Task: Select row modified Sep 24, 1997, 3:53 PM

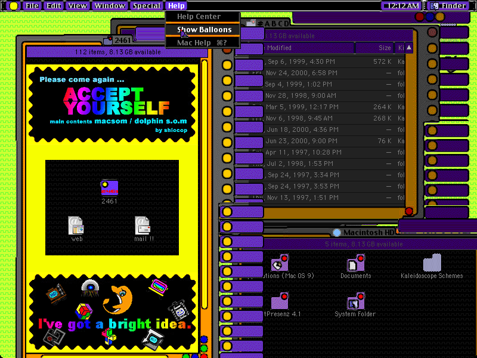Action: point(334,186)
